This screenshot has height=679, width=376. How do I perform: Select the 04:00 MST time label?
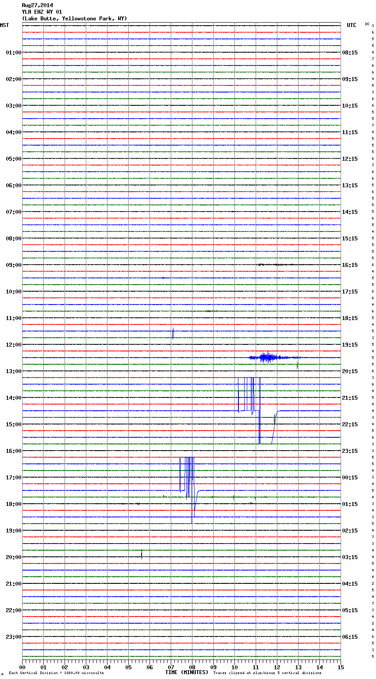(14, 132)
